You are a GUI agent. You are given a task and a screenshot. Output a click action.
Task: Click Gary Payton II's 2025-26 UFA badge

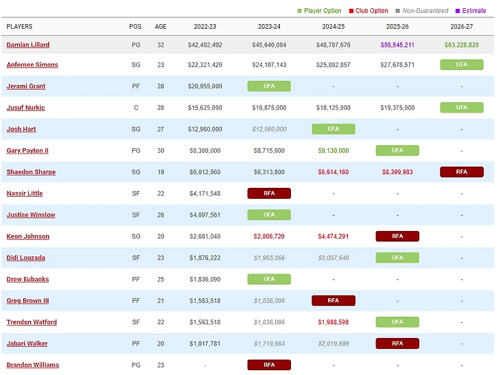397,150
